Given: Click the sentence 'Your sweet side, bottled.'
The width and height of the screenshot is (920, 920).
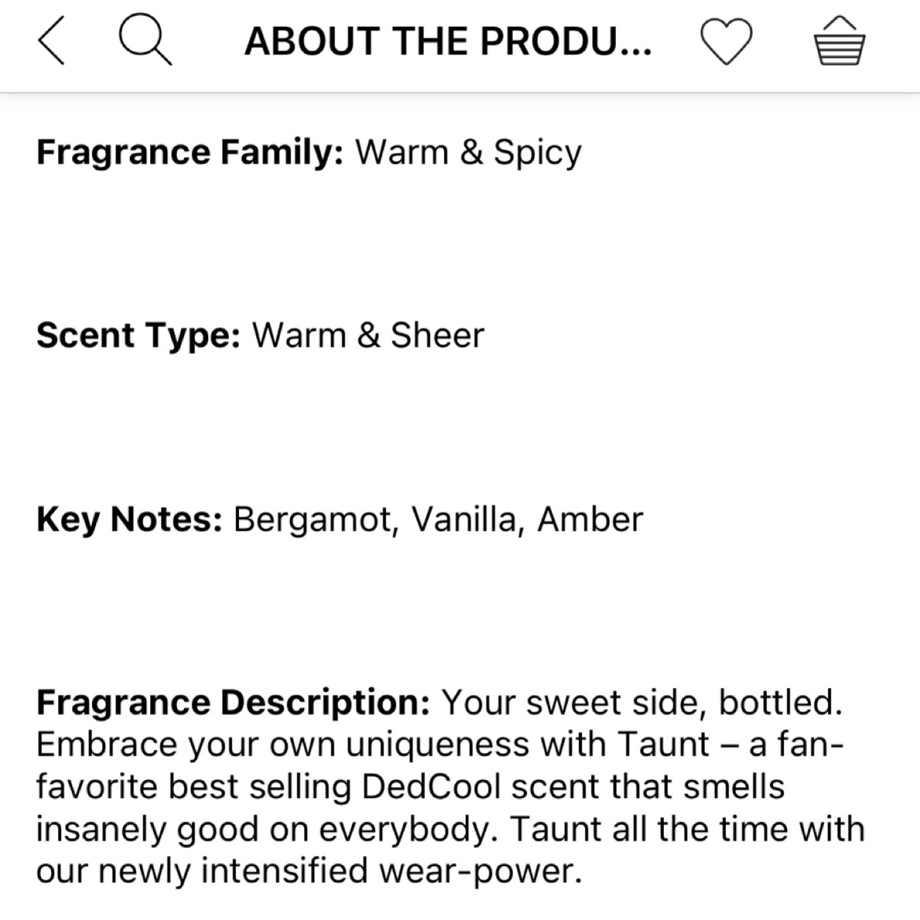Looking at the screenshot, I should (x=642, y=702).
